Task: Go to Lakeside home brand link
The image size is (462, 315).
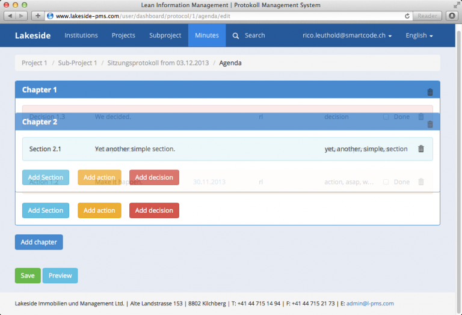Action: [32, 35]
